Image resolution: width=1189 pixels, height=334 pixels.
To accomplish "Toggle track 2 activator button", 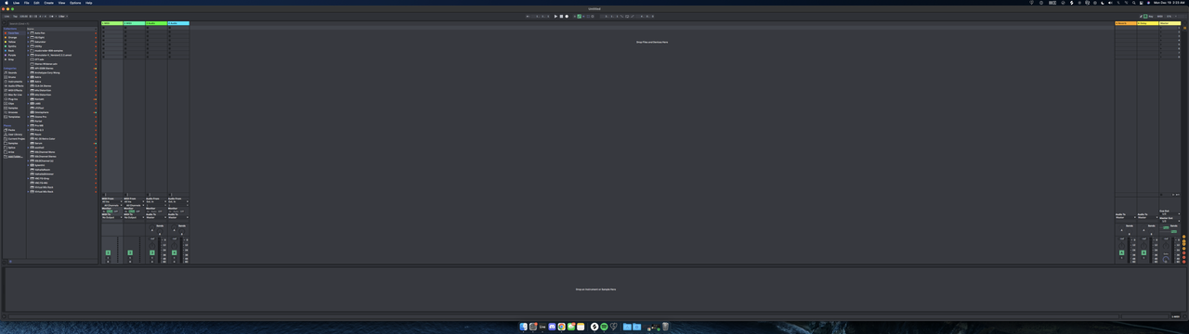I will [130, 252].
